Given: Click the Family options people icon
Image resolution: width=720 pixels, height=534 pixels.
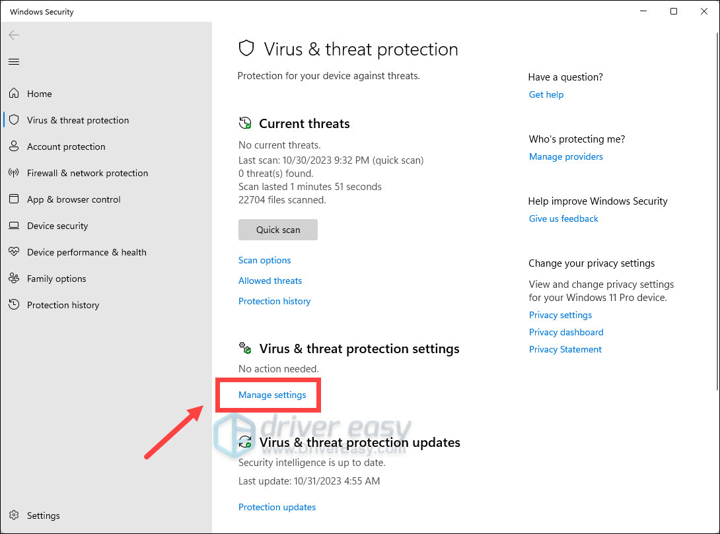Looking at the screenshot, I should (14, 279).
